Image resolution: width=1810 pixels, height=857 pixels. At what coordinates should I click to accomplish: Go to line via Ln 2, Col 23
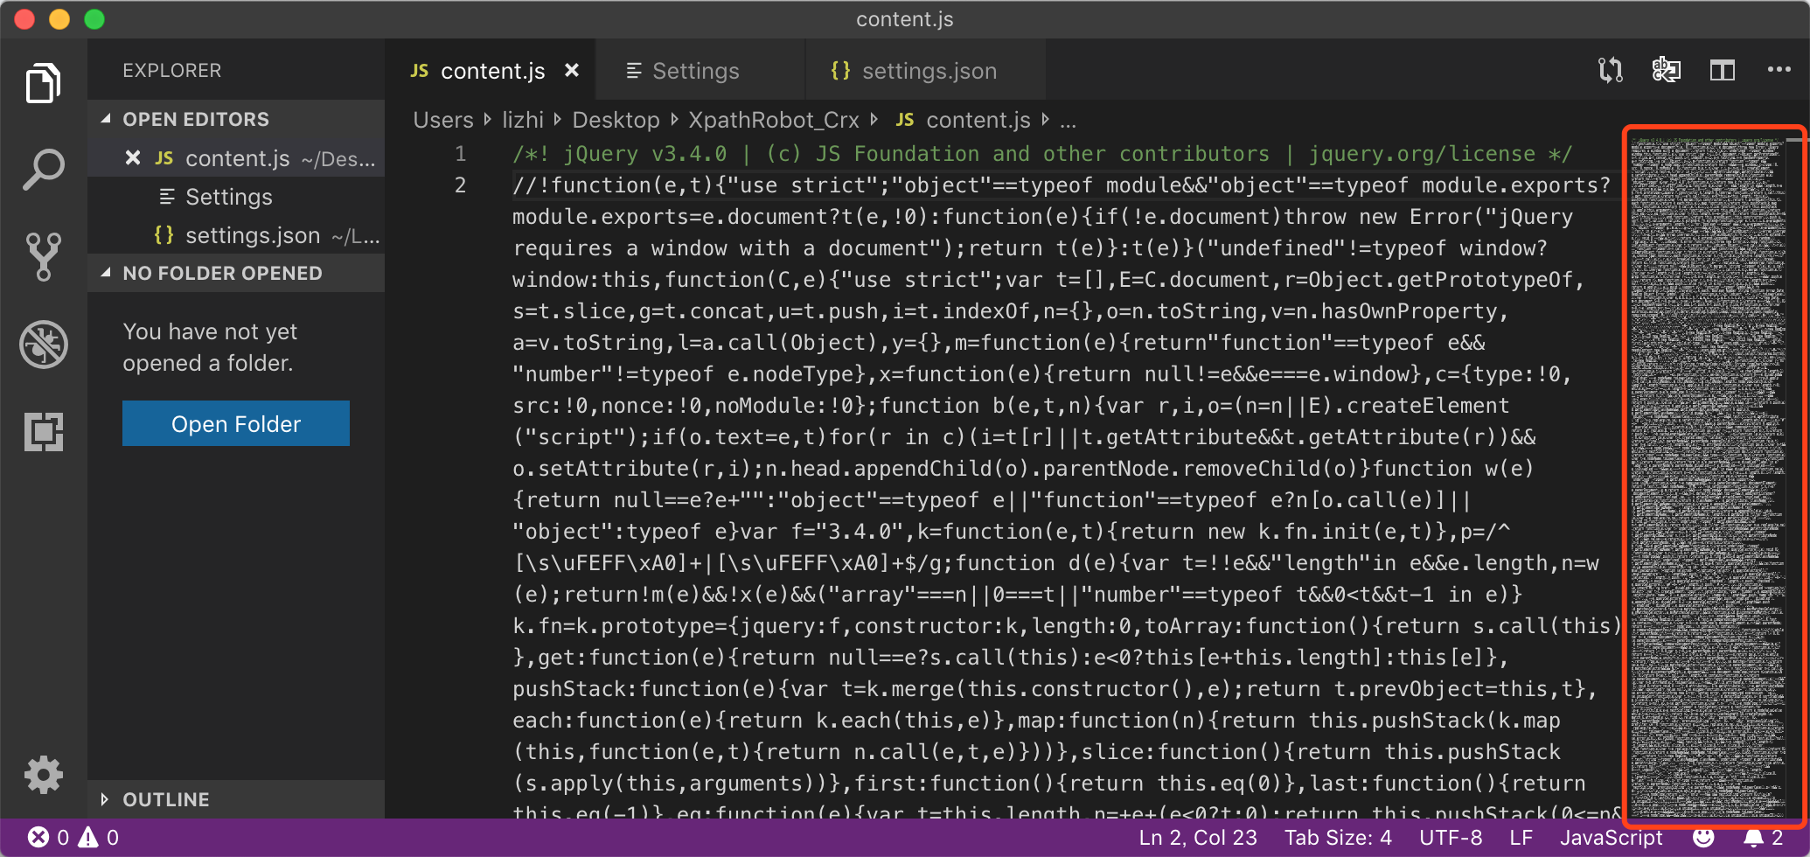click(1198, 838)
